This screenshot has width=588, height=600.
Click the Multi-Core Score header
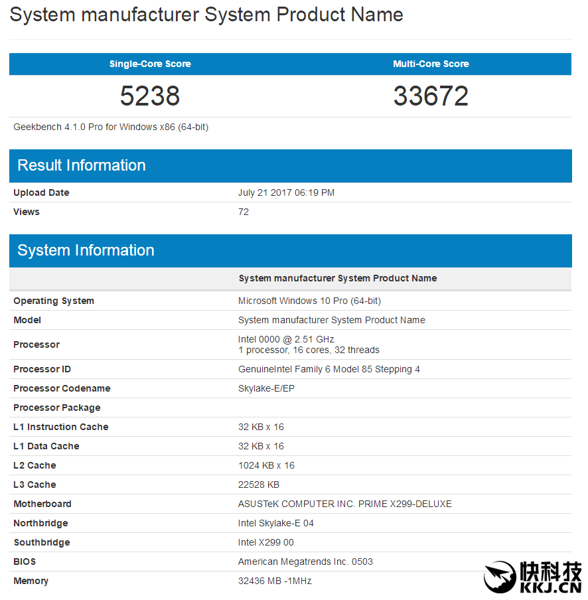(431, 64)
